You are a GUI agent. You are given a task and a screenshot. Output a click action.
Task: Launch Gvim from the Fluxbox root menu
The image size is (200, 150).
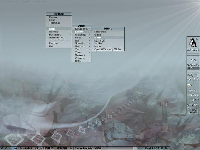(59, 20)
